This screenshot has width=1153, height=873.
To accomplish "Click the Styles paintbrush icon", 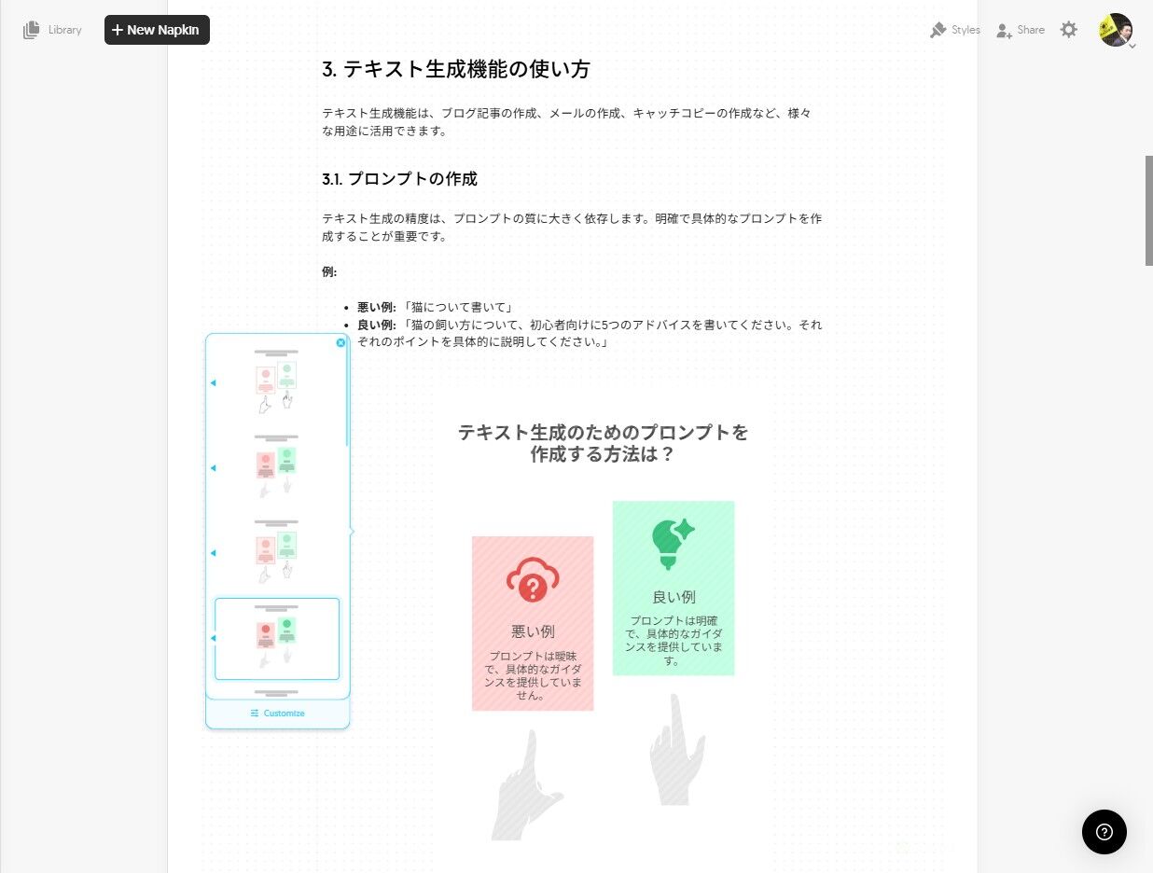I will click(x=938, y=30).
